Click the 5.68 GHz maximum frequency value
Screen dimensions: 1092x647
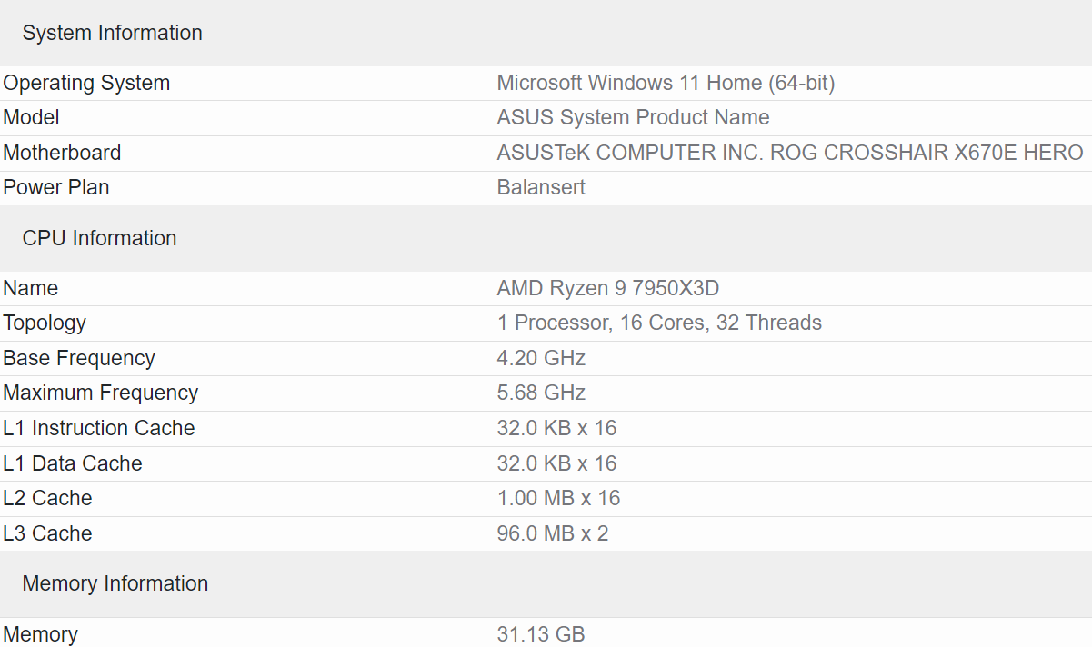[x=541, y=393]
